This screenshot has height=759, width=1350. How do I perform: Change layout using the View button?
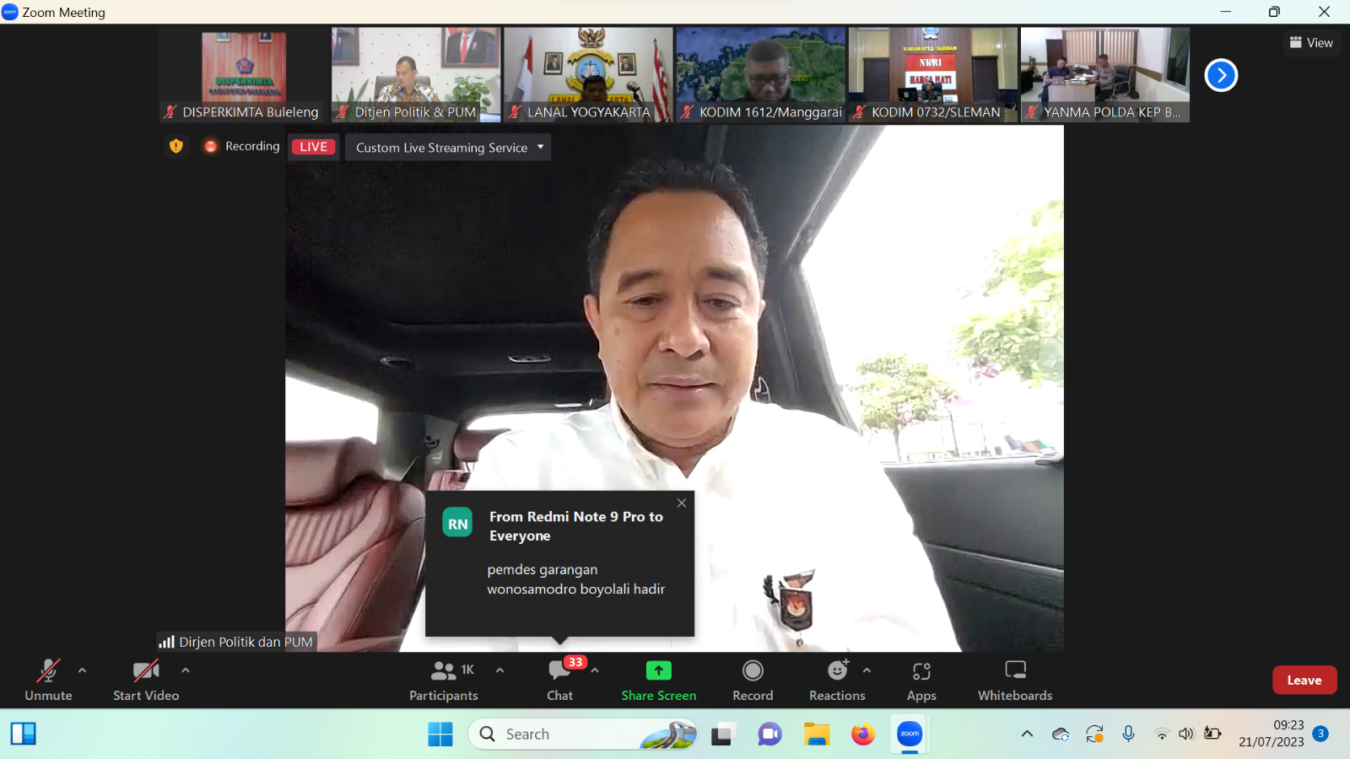[1311, 43]
